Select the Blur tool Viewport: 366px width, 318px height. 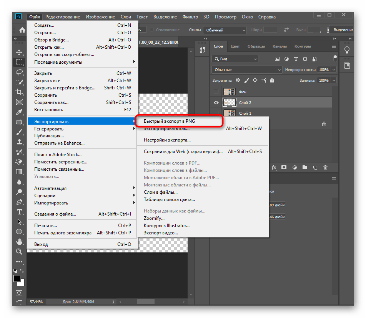(x=19, y=182)
